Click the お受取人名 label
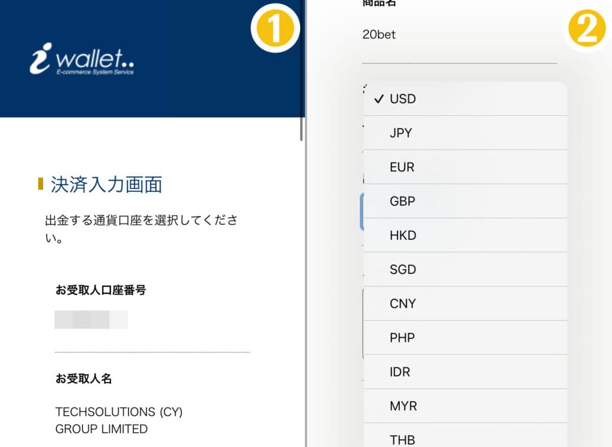 pyautogui.click(x=84, y=379)
